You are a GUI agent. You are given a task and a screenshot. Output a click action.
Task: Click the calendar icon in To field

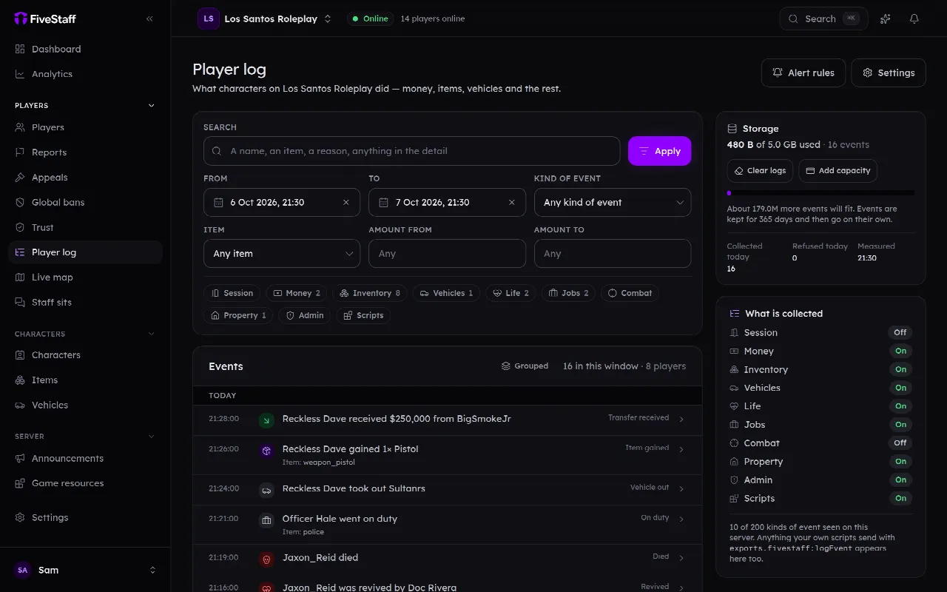[384, 202]
